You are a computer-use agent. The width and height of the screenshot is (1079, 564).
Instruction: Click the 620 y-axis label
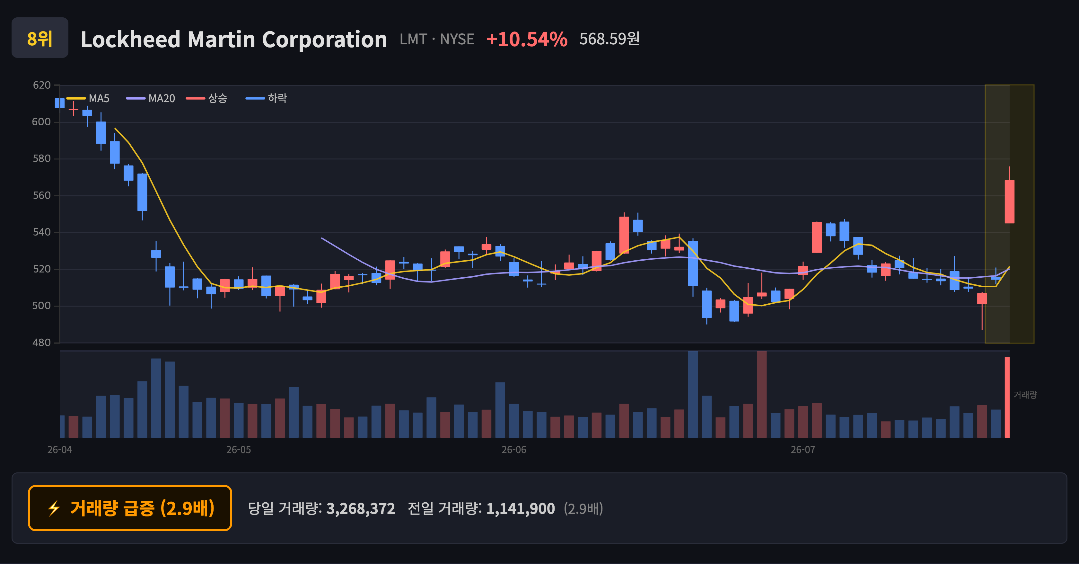pyautogui.click(x=42, y=85)
